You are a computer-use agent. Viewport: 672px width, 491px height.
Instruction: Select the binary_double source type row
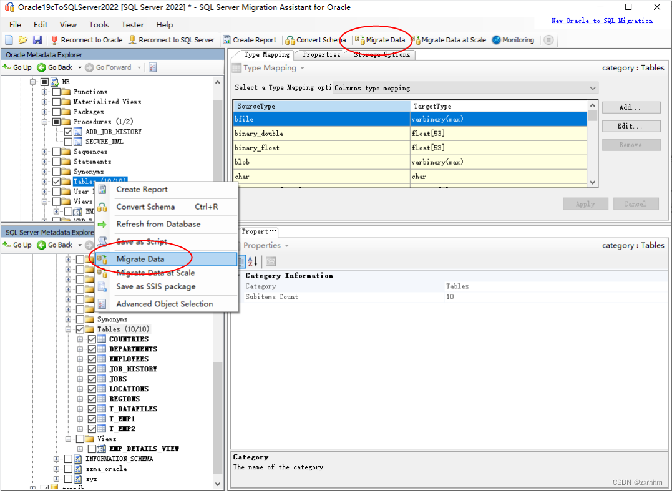[x=410, y=134]
